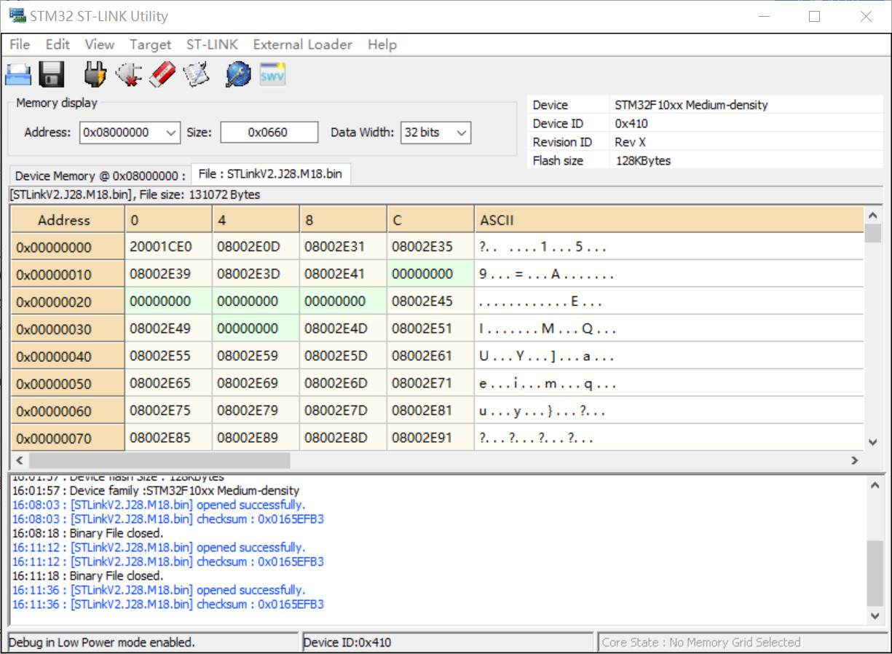The image size is (892, 654).
Task: Open the SWV serial wire viewer icon
Action: [x=272, y=74]
